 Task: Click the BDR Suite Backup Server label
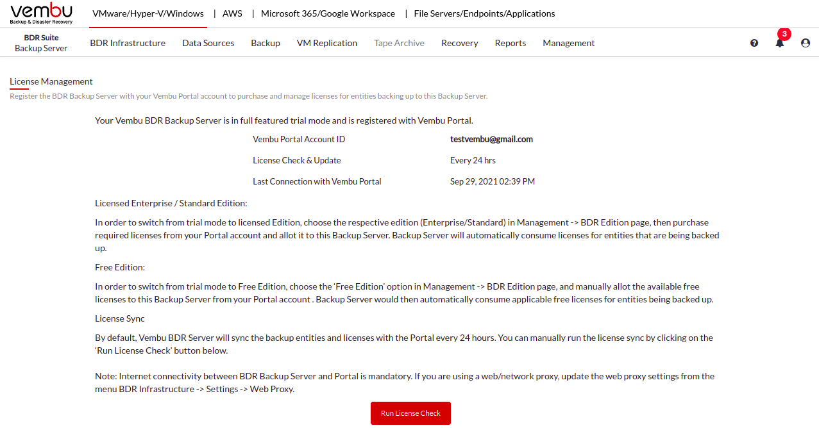click(41, 43)
